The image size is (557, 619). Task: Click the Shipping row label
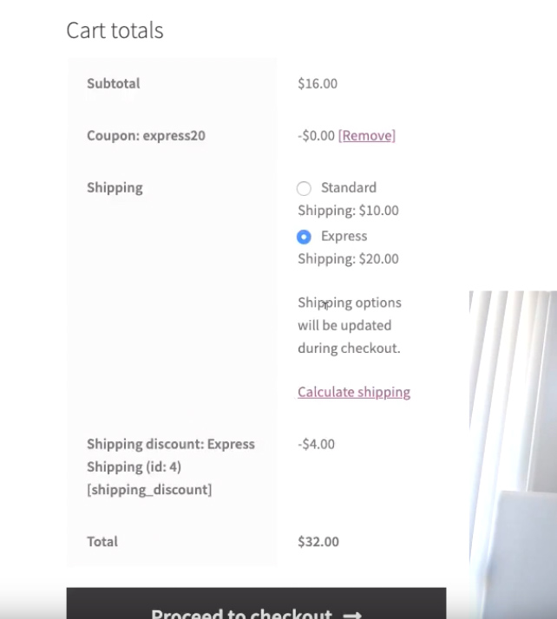click(115, 187)
